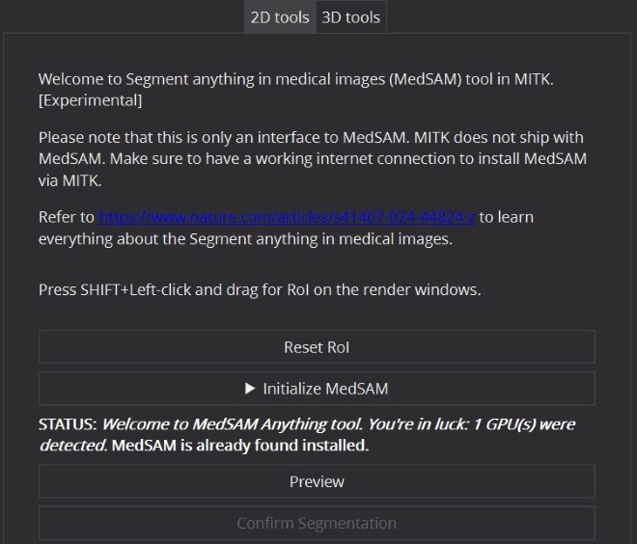Click the 'MedSAM is already found installed.' message
The image size is (637, 544).
[240, 446]
